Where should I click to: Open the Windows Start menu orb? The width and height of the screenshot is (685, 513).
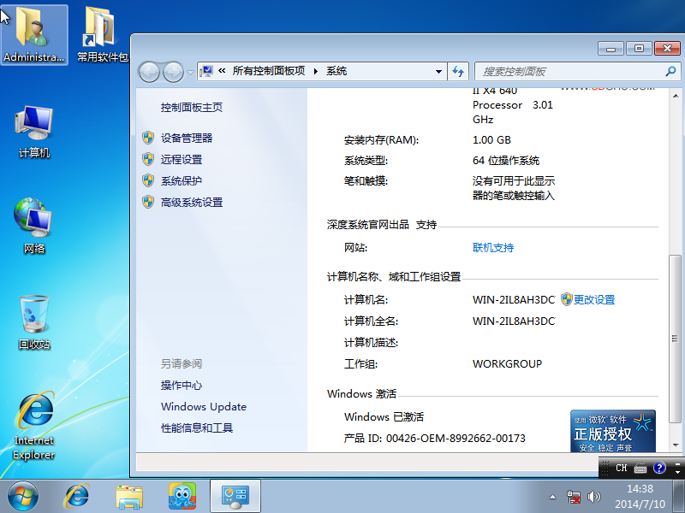(x=23, y=497)
